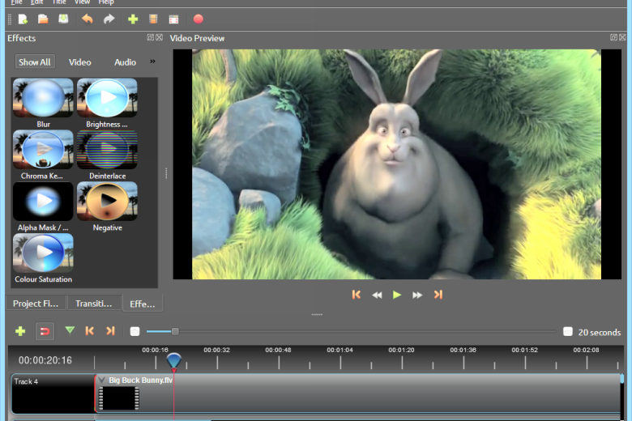Import files with green plus toolbar icon

(x=133, y=19)
